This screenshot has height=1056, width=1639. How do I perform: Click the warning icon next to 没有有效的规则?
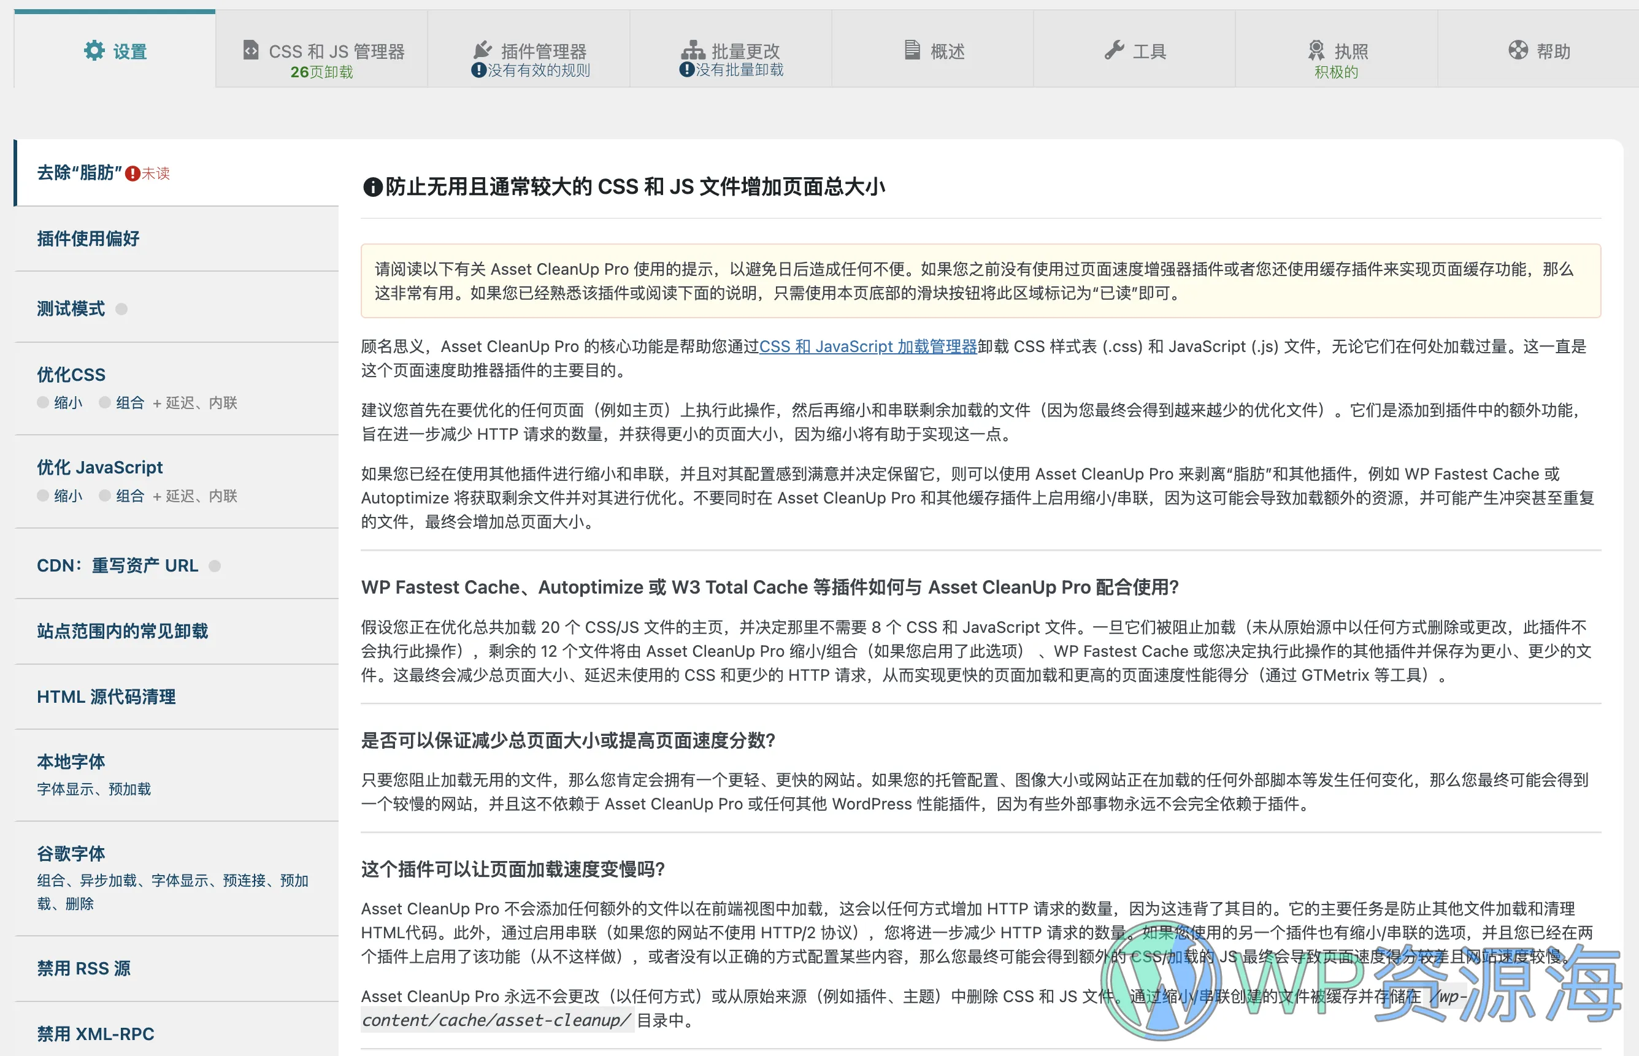tap(478, 70)
